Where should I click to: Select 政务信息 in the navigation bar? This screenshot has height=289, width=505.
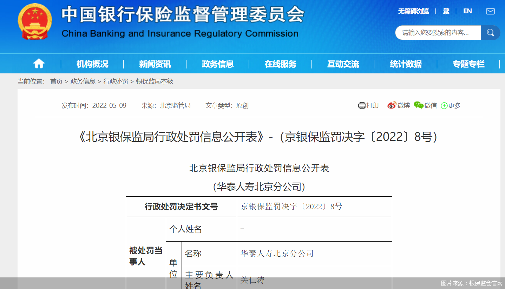pos(217,64)
